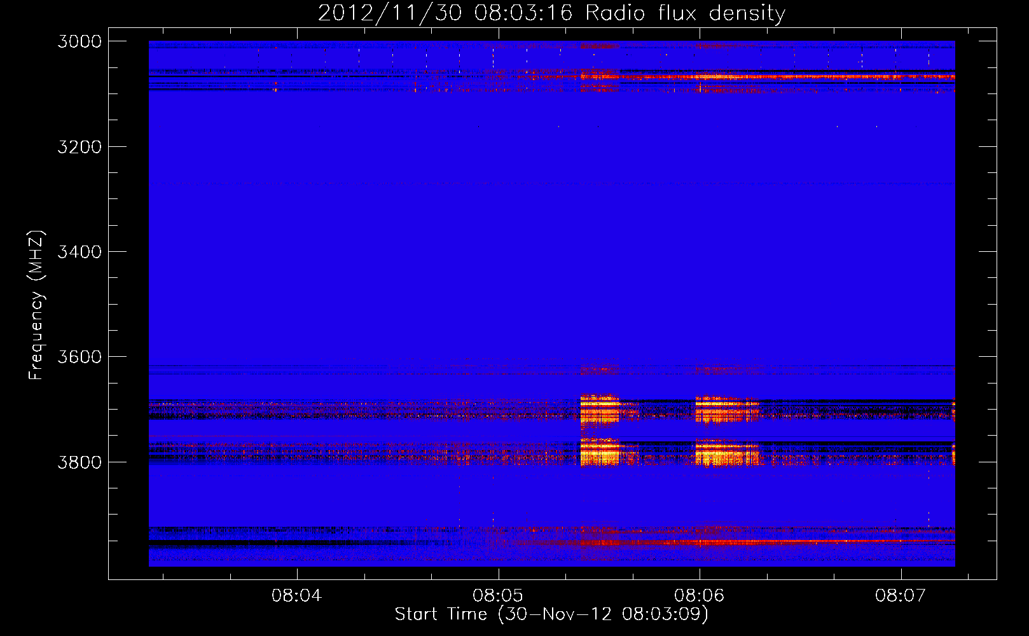Click the 'Start Time (30-Nov-12 08:03:09)' axis label
The height and width of the screenshot is (636, 1029).
coord(551,614)
